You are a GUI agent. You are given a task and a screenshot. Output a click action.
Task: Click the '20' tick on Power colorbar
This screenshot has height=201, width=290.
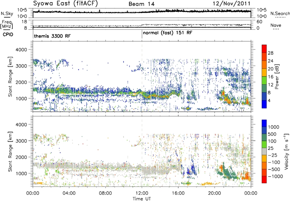270,69
